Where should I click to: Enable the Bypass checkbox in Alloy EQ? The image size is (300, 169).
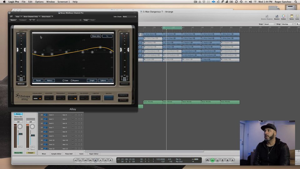[72, 80]
